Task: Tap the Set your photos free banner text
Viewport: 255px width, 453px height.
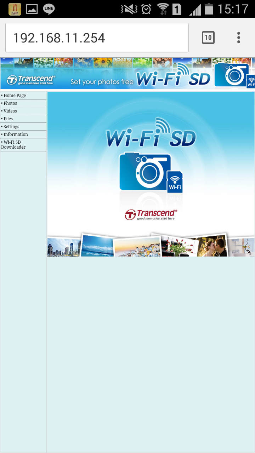Action: [102, 82]
